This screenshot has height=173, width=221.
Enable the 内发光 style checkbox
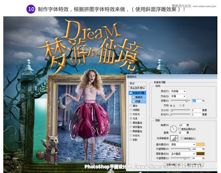(131, 114)
